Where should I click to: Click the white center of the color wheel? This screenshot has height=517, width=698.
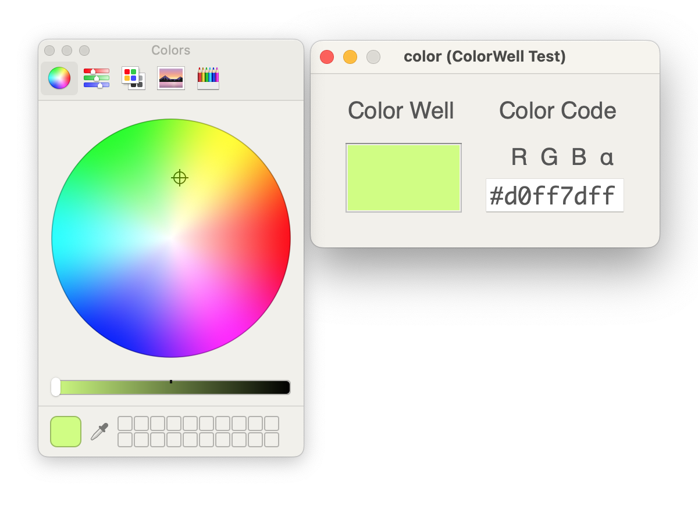click(x=171, y=238)
